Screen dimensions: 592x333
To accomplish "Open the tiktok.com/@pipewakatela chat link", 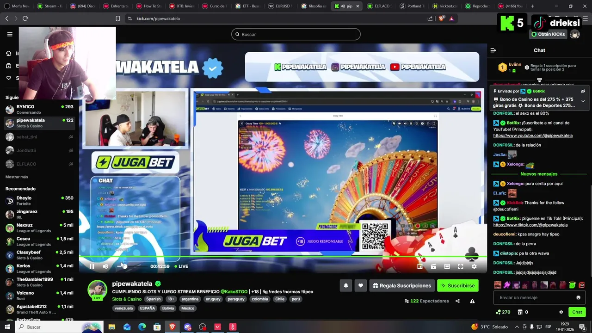I will point(530,225).
